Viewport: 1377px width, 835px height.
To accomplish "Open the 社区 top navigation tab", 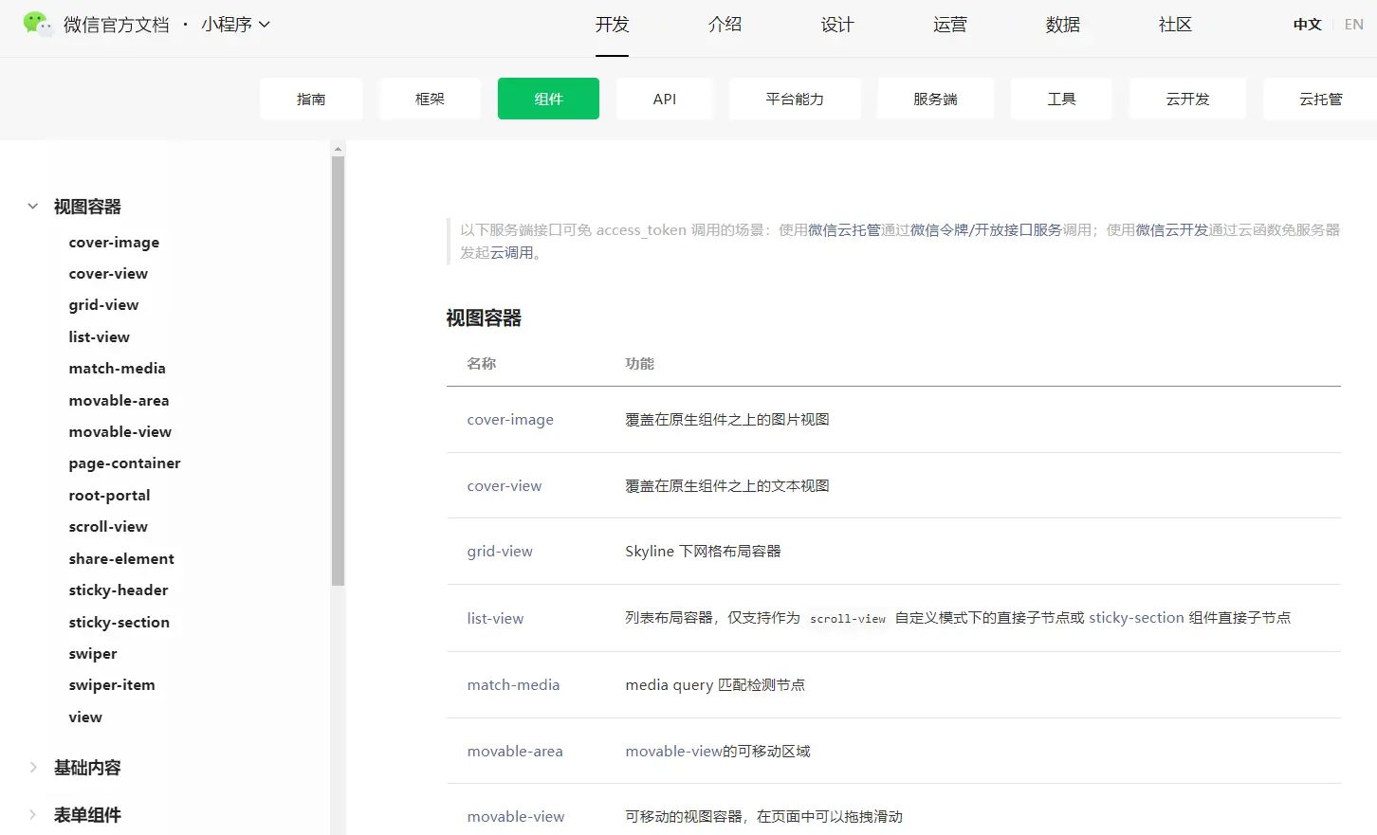I will (x=1175, y=25).
